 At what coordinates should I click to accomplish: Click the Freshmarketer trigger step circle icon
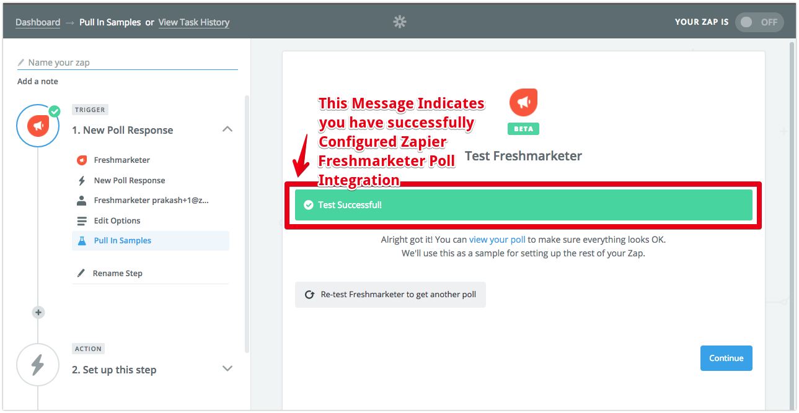click(x=38, y=126)
